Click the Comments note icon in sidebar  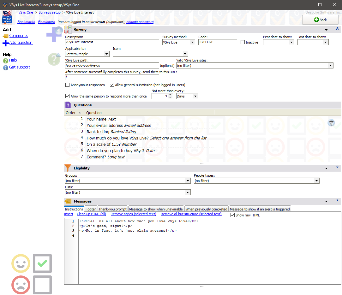(5, 36)
